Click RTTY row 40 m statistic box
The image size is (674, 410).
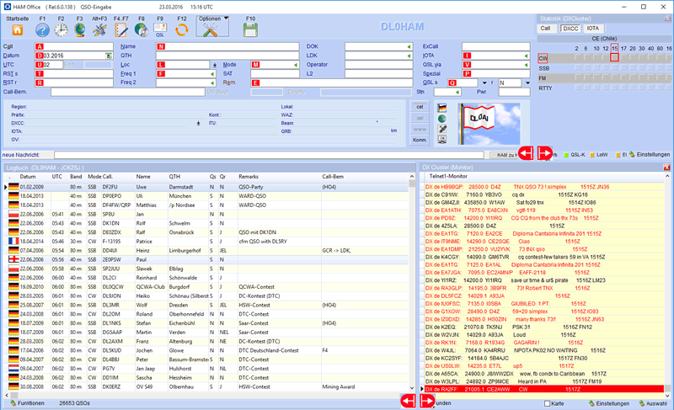pyautogui.click(x=650, y=88)
